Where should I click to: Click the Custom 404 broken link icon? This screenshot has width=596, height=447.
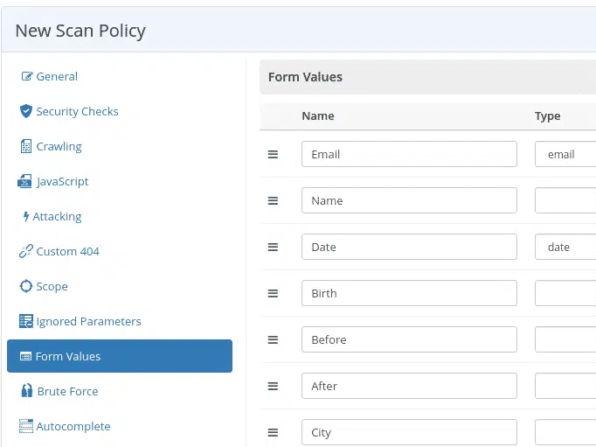click(26, 251)
